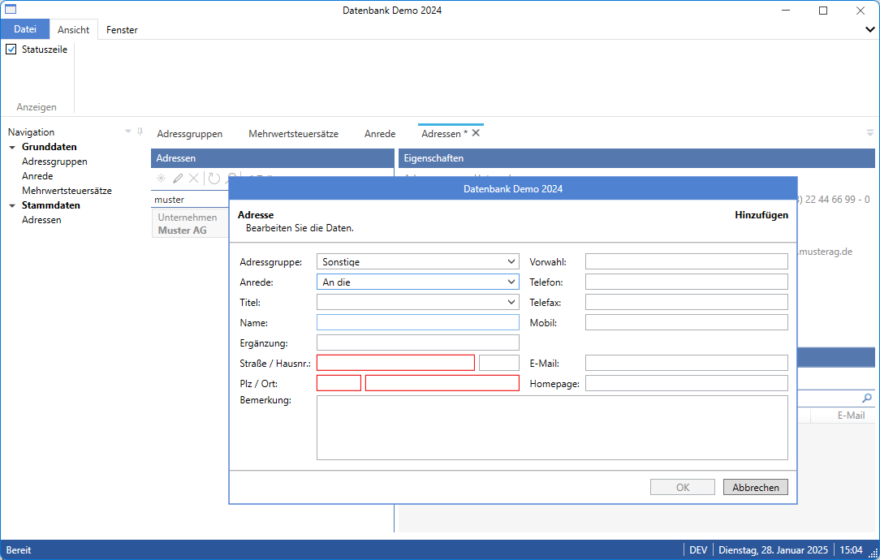Click the Adressen panel header
This screenshot has width=880, height=560.
(x=273, y=158)
